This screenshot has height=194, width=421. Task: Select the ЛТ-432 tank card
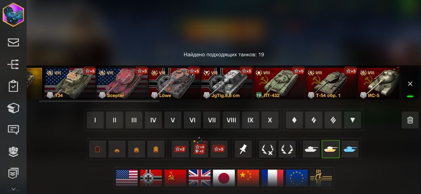(279, 83)
